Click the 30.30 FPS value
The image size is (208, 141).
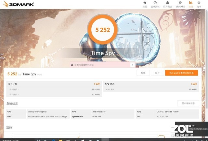[96, 94]
